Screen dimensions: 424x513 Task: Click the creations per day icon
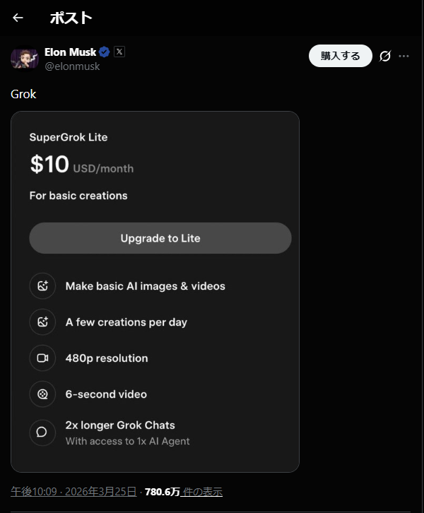42,322
